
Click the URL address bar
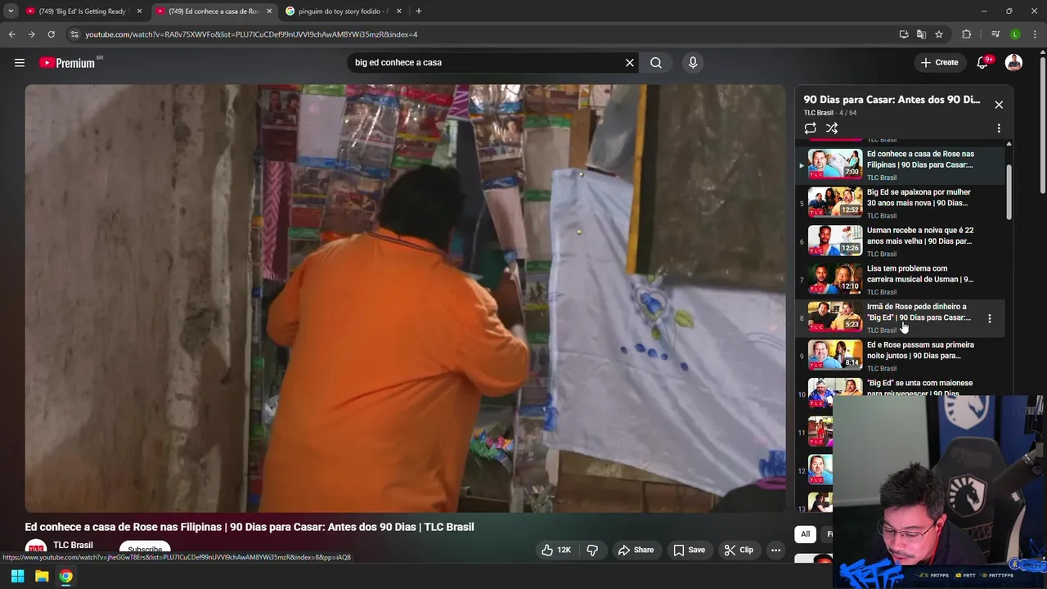point(483,34)
